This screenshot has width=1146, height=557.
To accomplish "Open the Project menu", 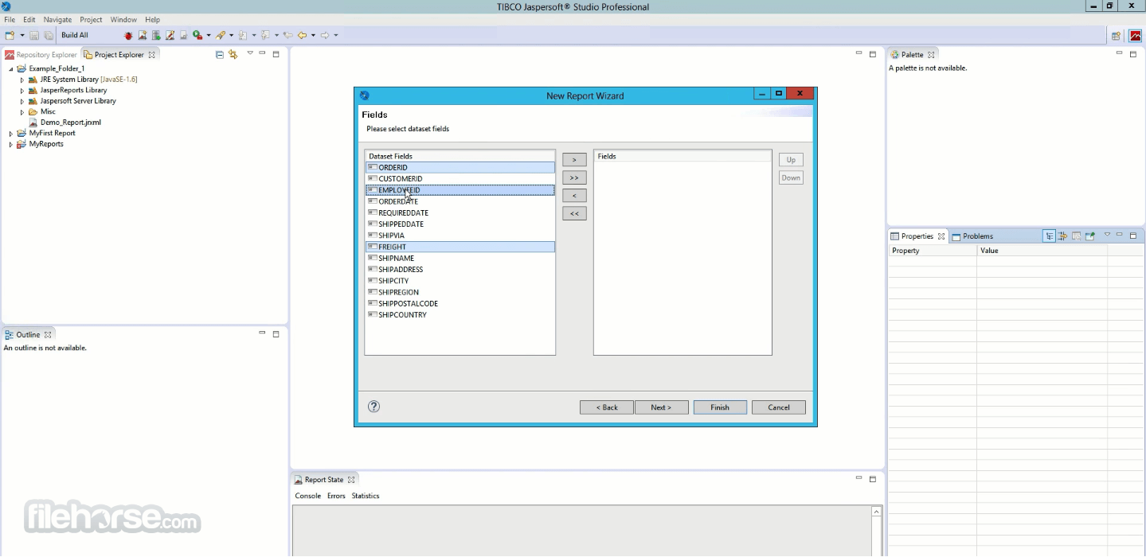I will point(91,19).
